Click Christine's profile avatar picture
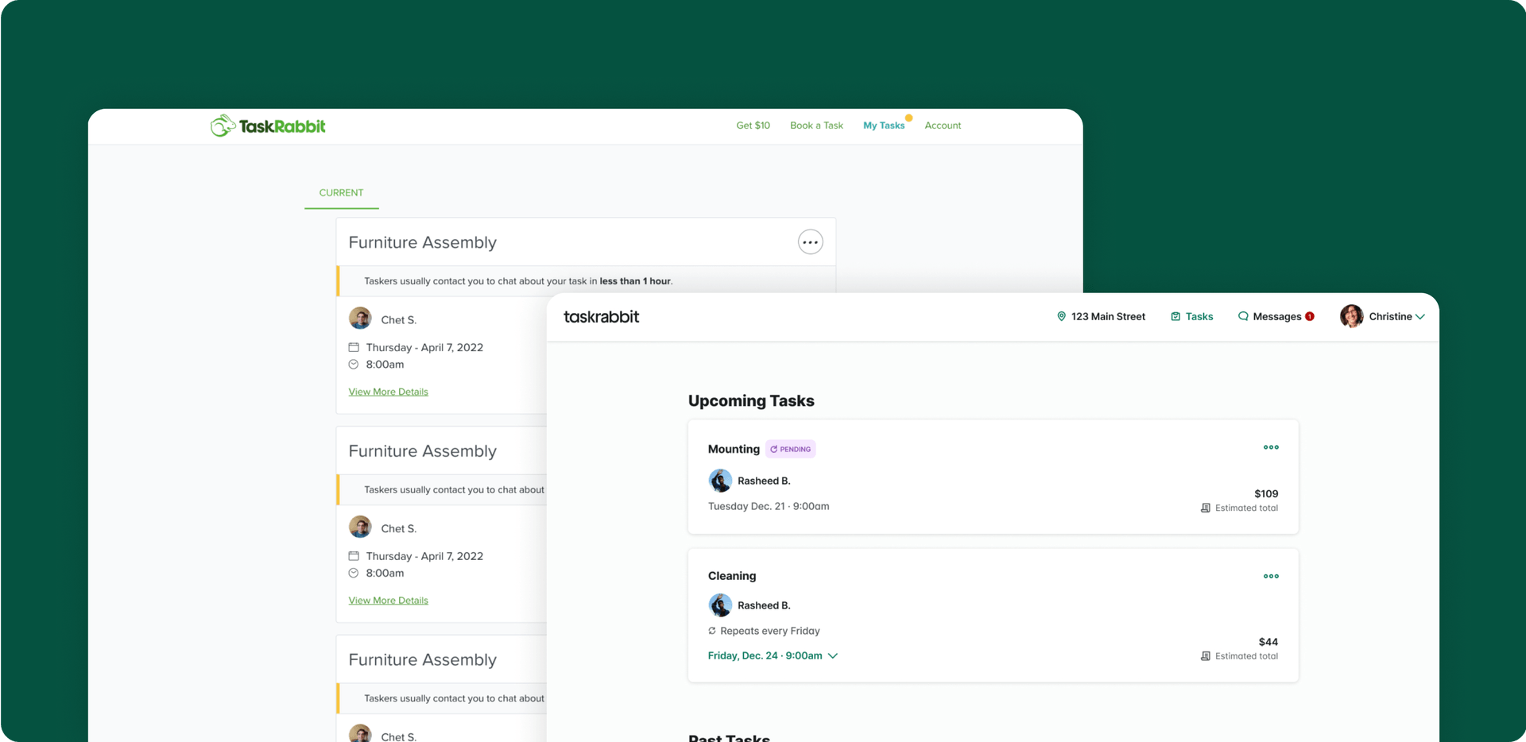 point(1351,316)
